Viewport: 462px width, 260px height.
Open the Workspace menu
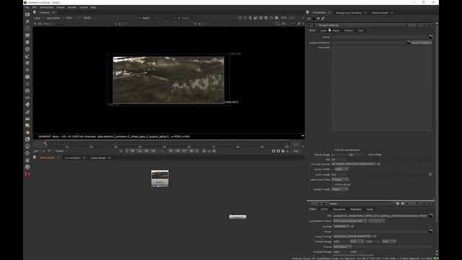click(46, 7)
